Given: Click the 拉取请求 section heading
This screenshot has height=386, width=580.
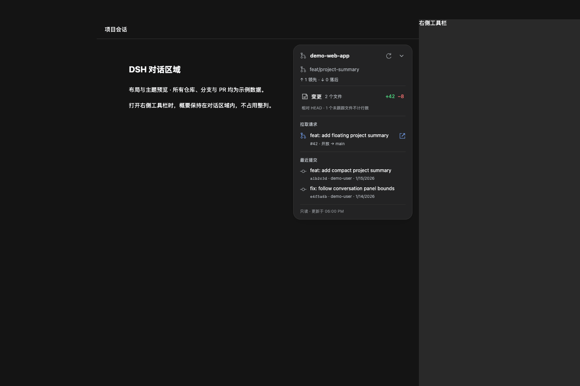Looking at the screenshot, I should [309, 124].
